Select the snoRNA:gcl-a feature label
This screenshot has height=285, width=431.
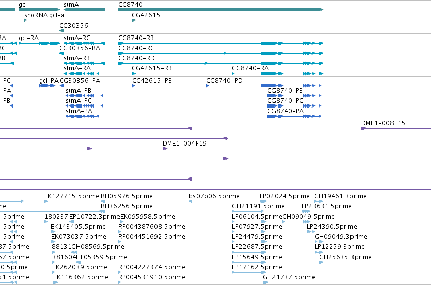click(x=45, y=15)
